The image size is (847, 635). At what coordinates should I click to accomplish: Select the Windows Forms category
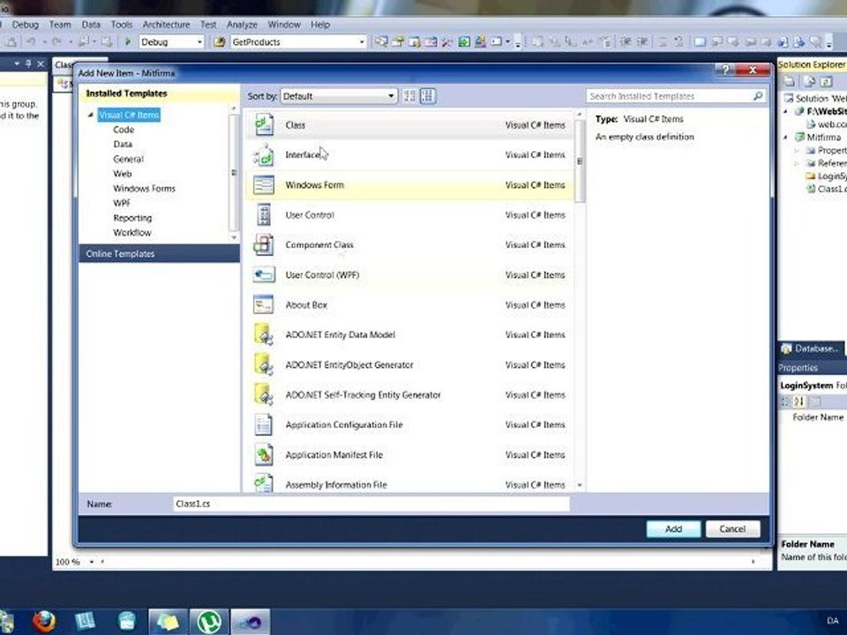144,189
